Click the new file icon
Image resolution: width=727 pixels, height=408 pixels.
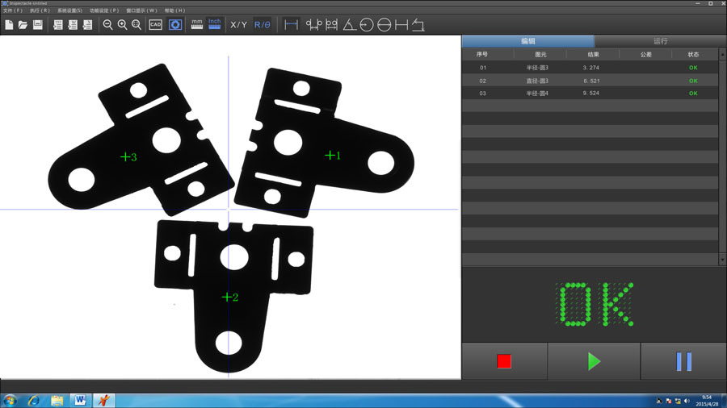coord(9,25)
